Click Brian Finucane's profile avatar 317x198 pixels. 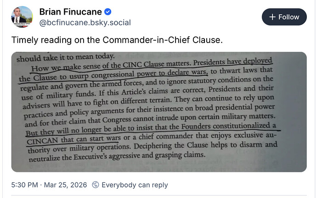point(22,17)
